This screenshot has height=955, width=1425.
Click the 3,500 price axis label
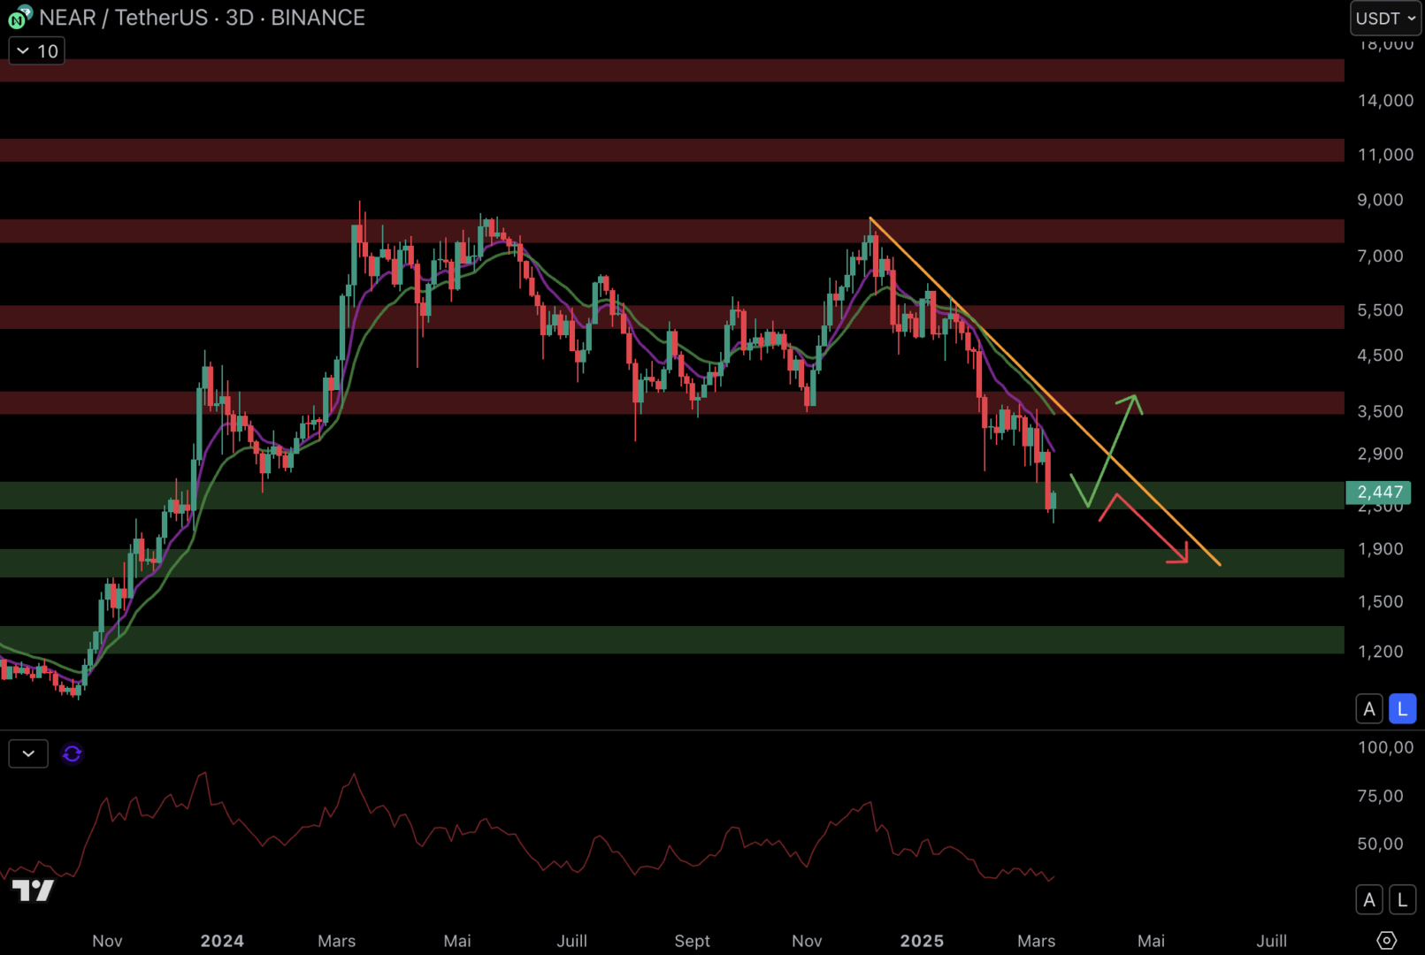tap(1380, 411)
